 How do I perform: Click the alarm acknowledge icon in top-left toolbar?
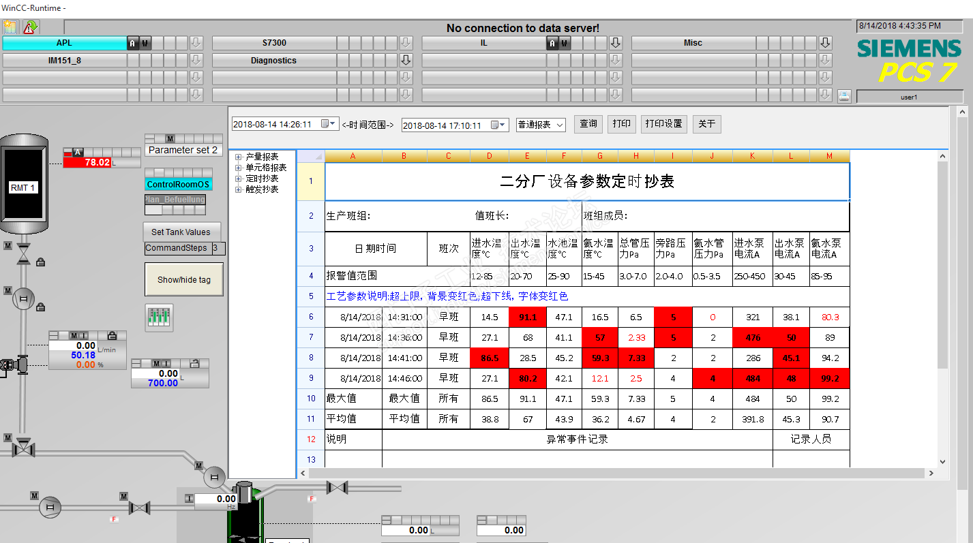[30, 27]
